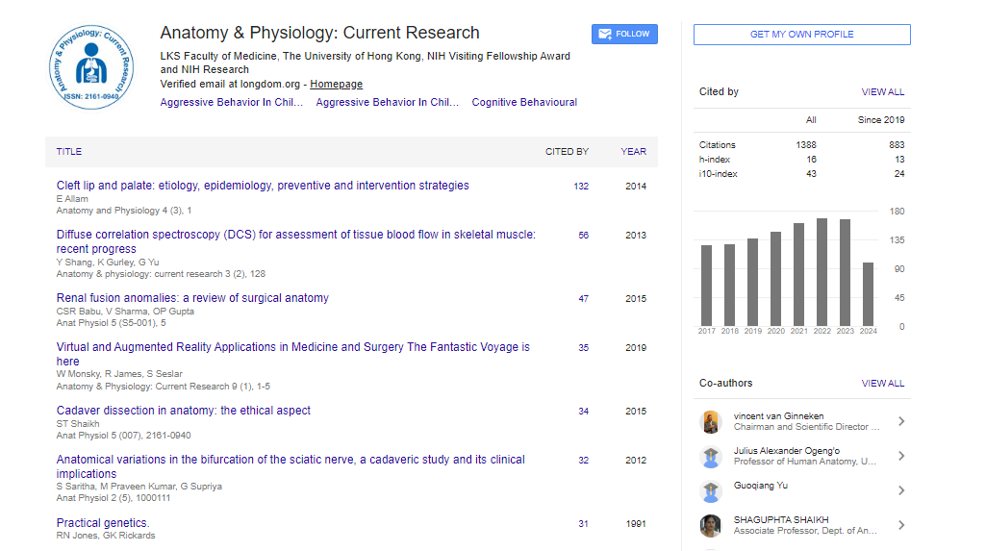Expand the chevron next to Guoqiang Yu
Viewport: 986px width, 551px height.
[x=900, y=490]
